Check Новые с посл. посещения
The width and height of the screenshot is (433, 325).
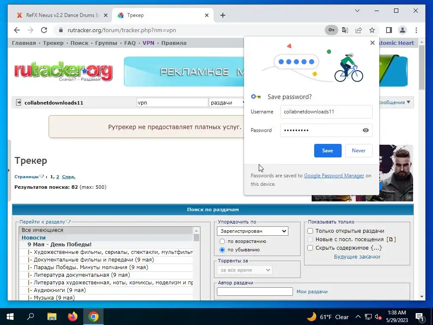pos(310,240)
